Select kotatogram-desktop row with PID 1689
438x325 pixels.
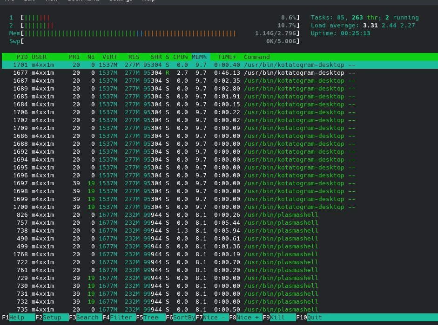(x=220, y=89)
